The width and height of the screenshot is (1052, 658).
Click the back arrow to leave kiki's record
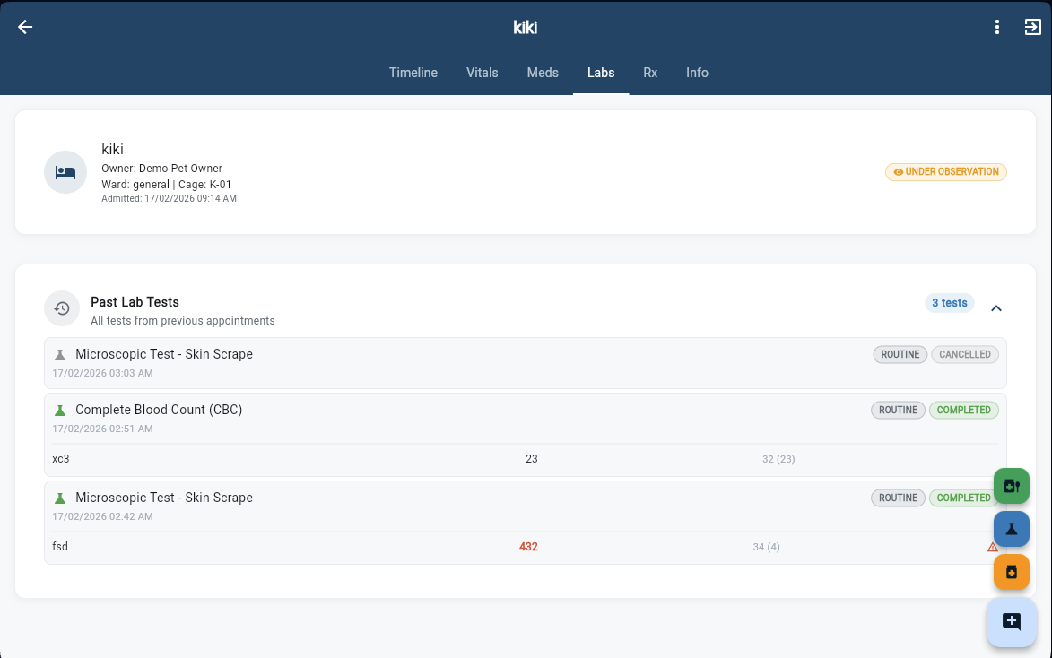(24, 26)
